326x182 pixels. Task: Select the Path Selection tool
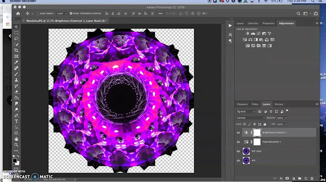click(16, 127)
